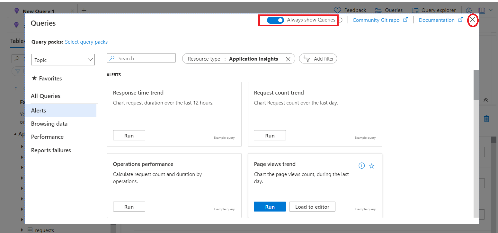This screenshot has height=233, width=498.
Task: Select the Alerts category
Action: coord(61,110)
